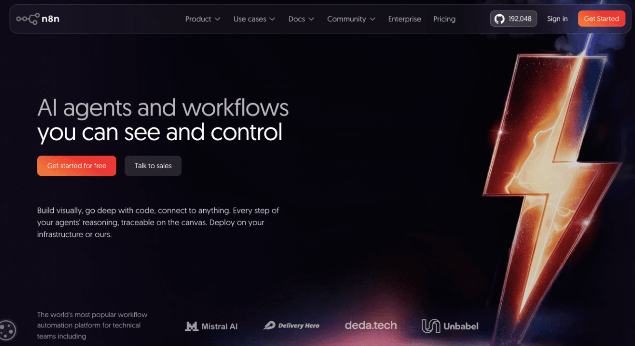Click the Get Started header button
The height and width of the screenshot is (346, 635).
[602, 19]
